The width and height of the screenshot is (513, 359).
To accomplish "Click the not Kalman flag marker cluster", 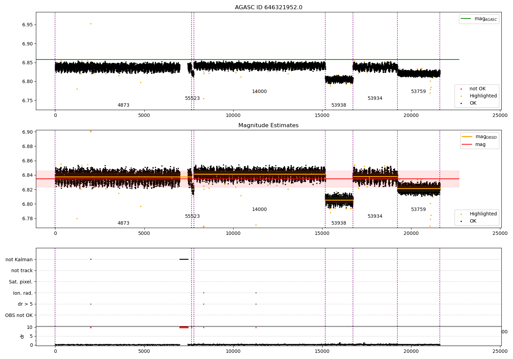I will pyautogui.click(x=184, y=259).
